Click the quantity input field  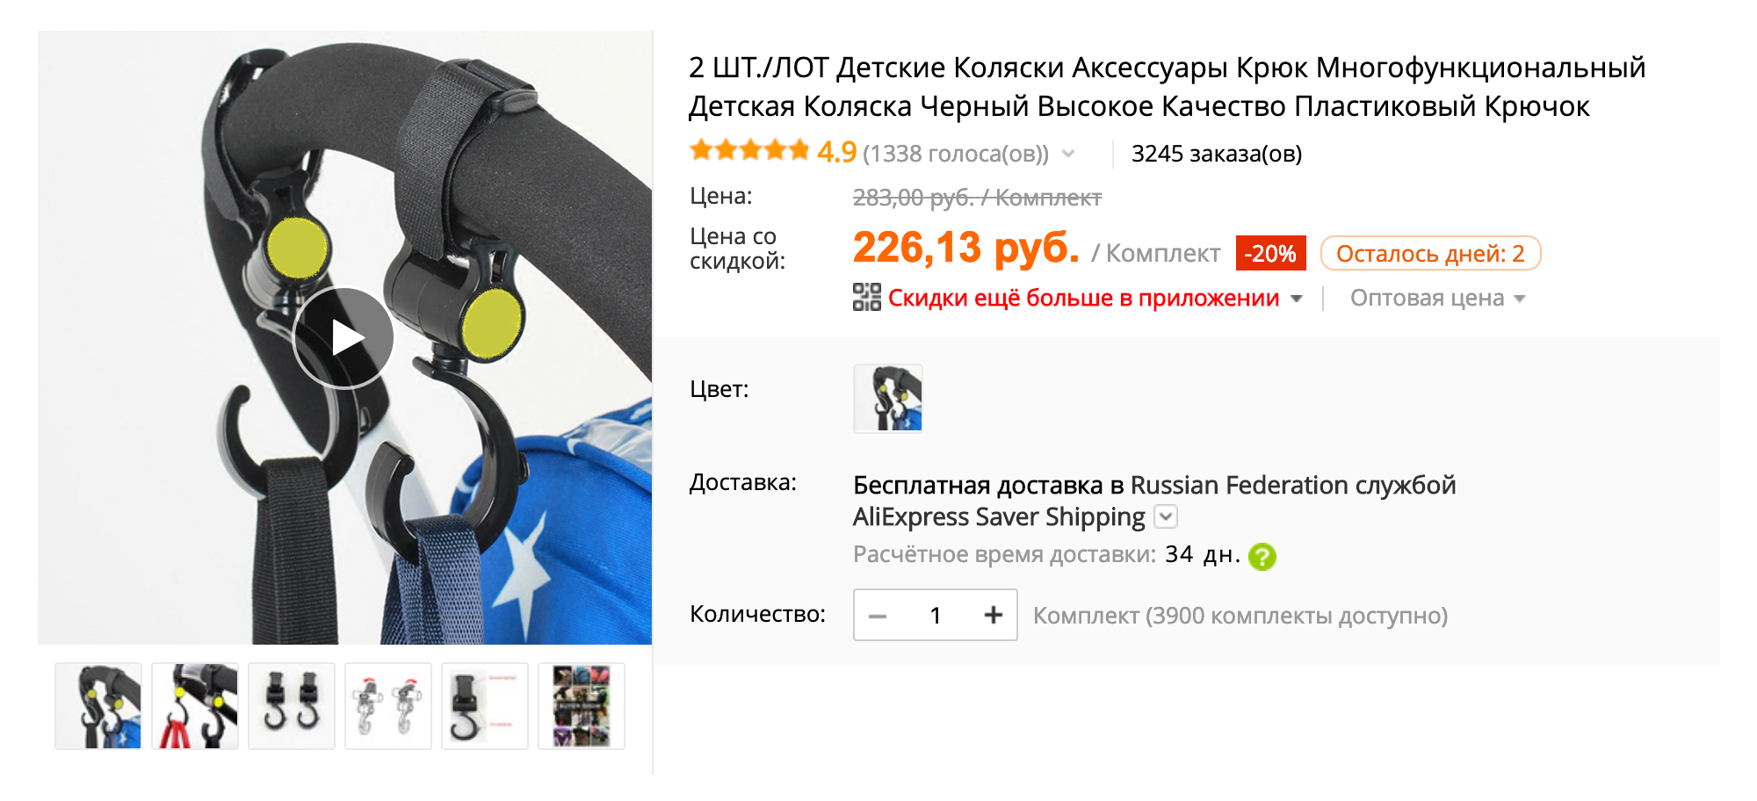pos(936,615)
